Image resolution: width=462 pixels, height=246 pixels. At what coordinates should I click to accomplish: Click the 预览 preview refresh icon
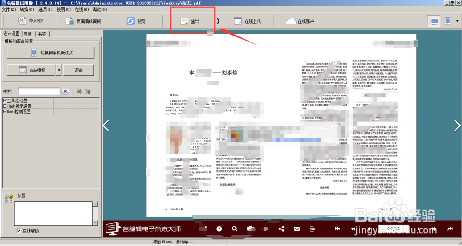click(x=131, y=21)
